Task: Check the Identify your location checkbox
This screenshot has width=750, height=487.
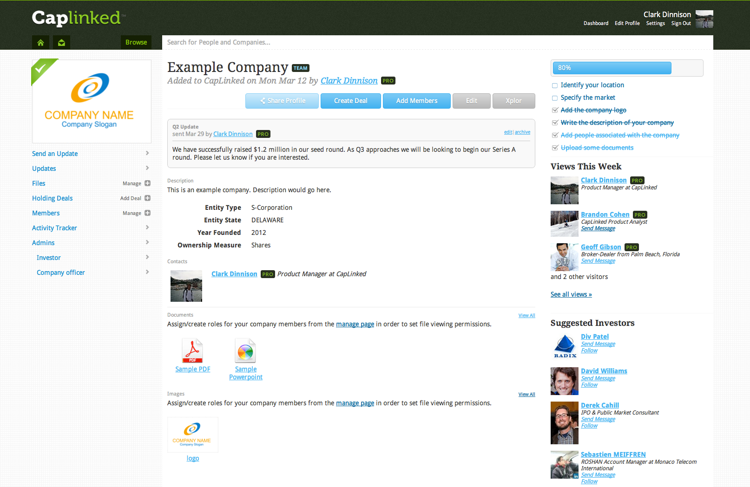Action: [x=554, y=85]
